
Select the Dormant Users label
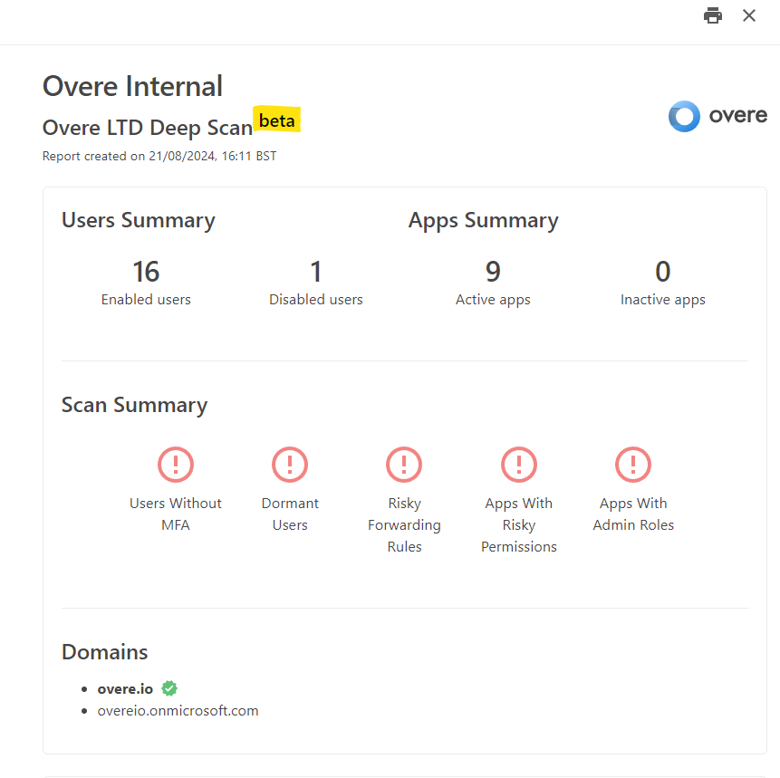pyautogui.click(x=290, y=514)
